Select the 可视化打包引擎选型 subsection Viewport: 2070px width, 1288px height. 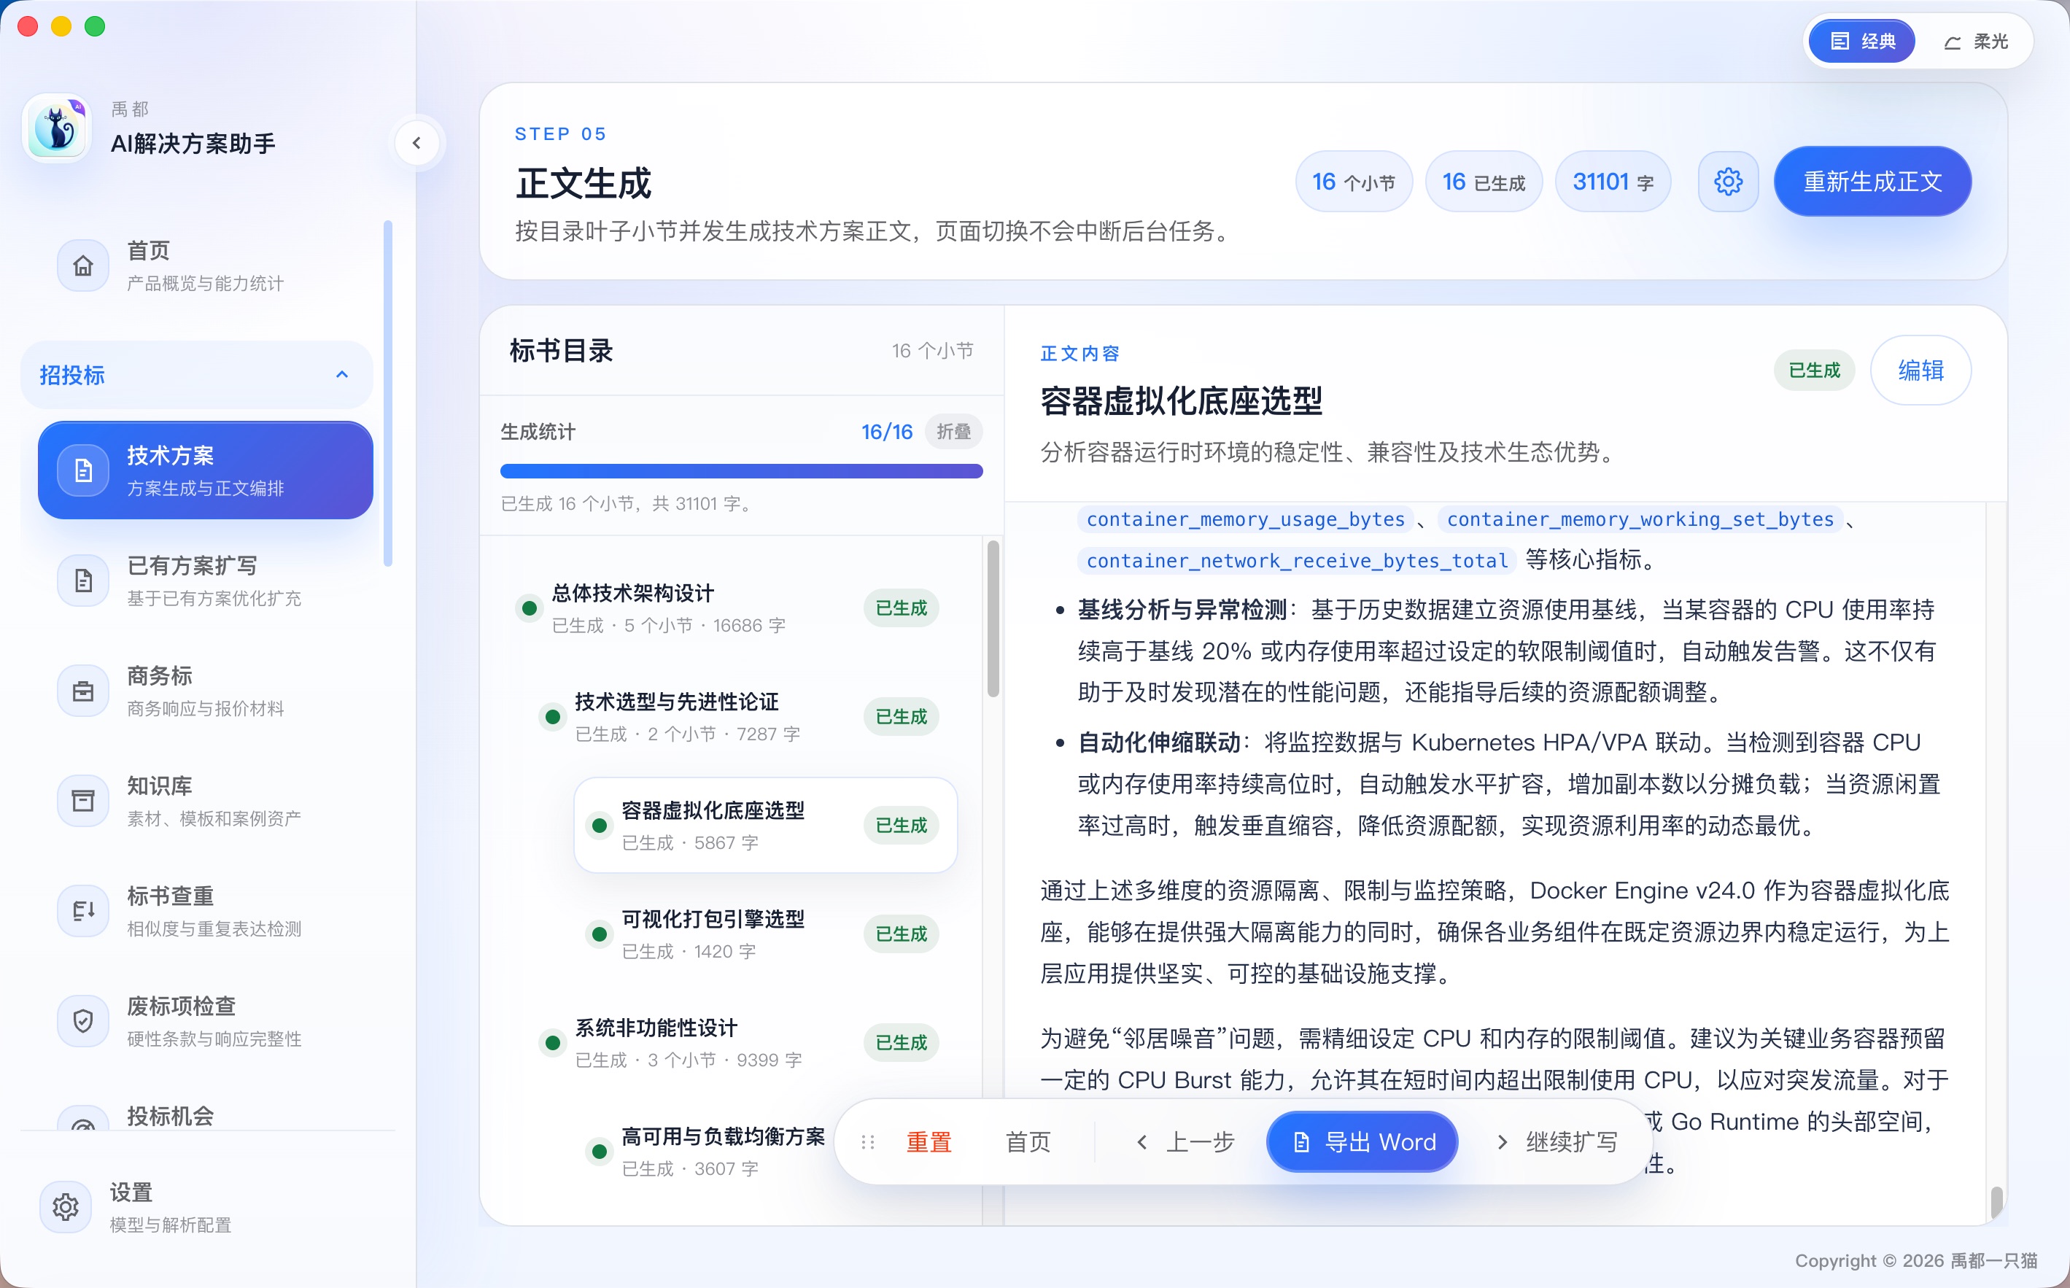(x=765, y=934)
